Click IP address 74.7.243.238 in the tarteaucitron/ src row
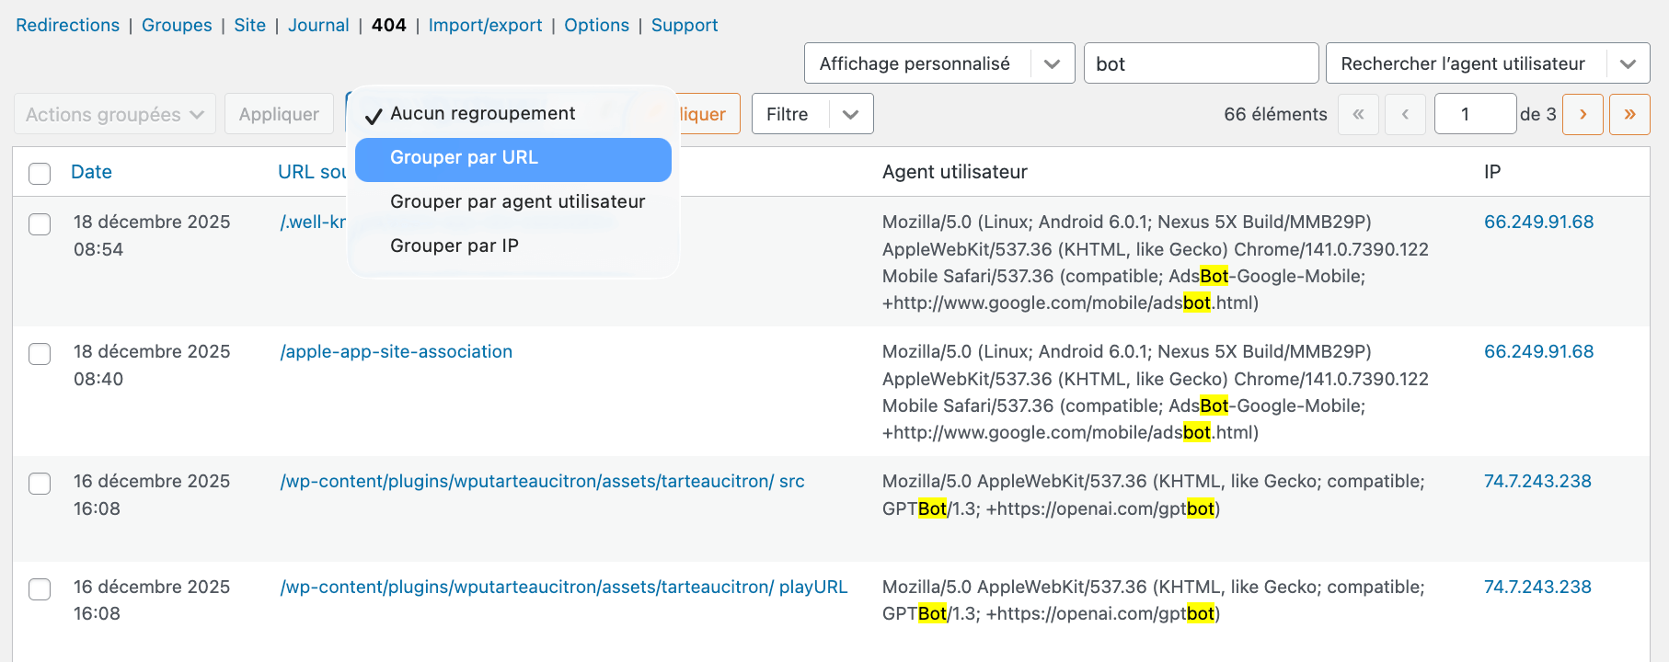This screenshot has width=1669, height=662. click(x=1537, y=481)
